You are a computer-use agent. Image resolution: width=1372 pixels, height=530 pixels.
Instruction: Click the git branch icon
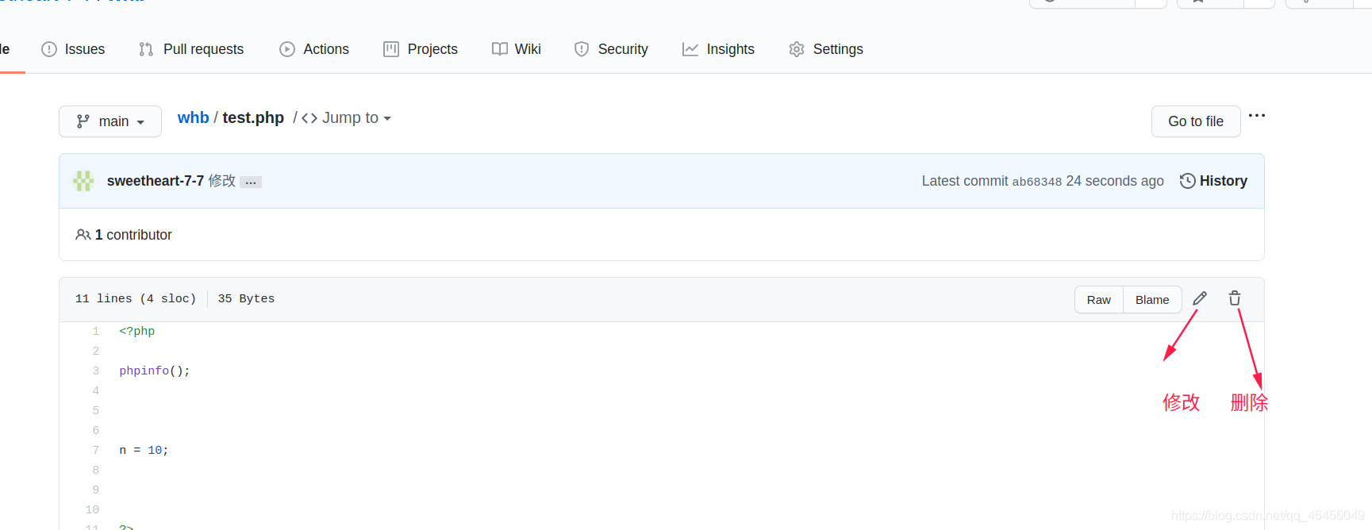[x=83, y=121]
